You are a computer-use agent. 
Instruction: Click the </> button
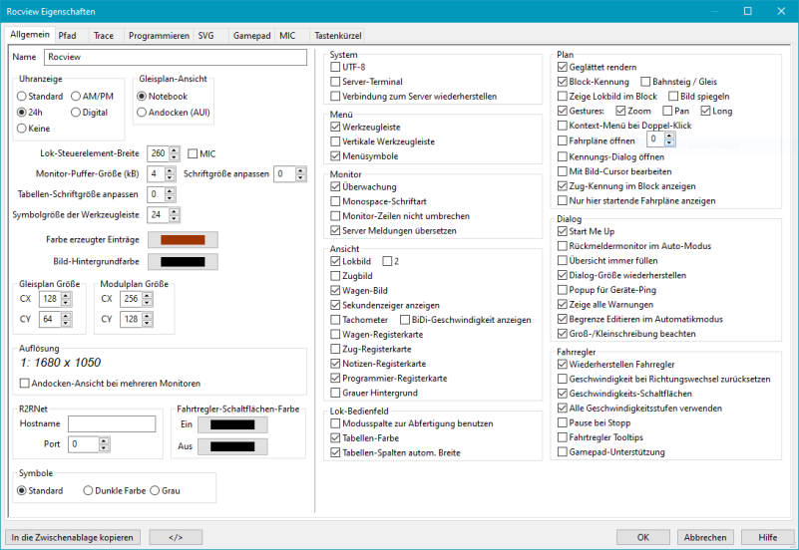(177, 537)
